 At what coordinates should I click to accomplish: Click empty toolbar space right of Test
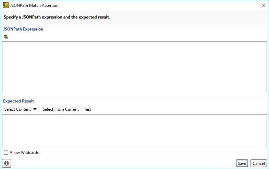click(178, 109)
